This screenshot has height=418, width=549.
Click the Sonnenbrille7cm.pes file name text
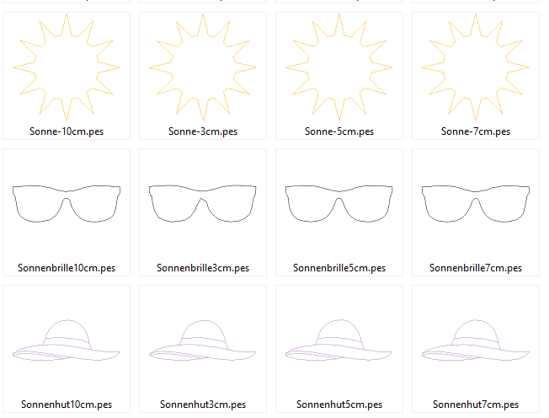(476, 268)
